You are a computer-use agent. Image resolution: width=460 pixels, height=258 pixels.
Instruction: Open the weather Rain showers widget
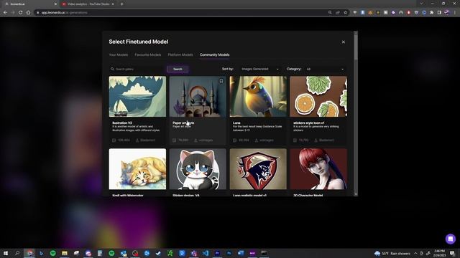point(392,253)
